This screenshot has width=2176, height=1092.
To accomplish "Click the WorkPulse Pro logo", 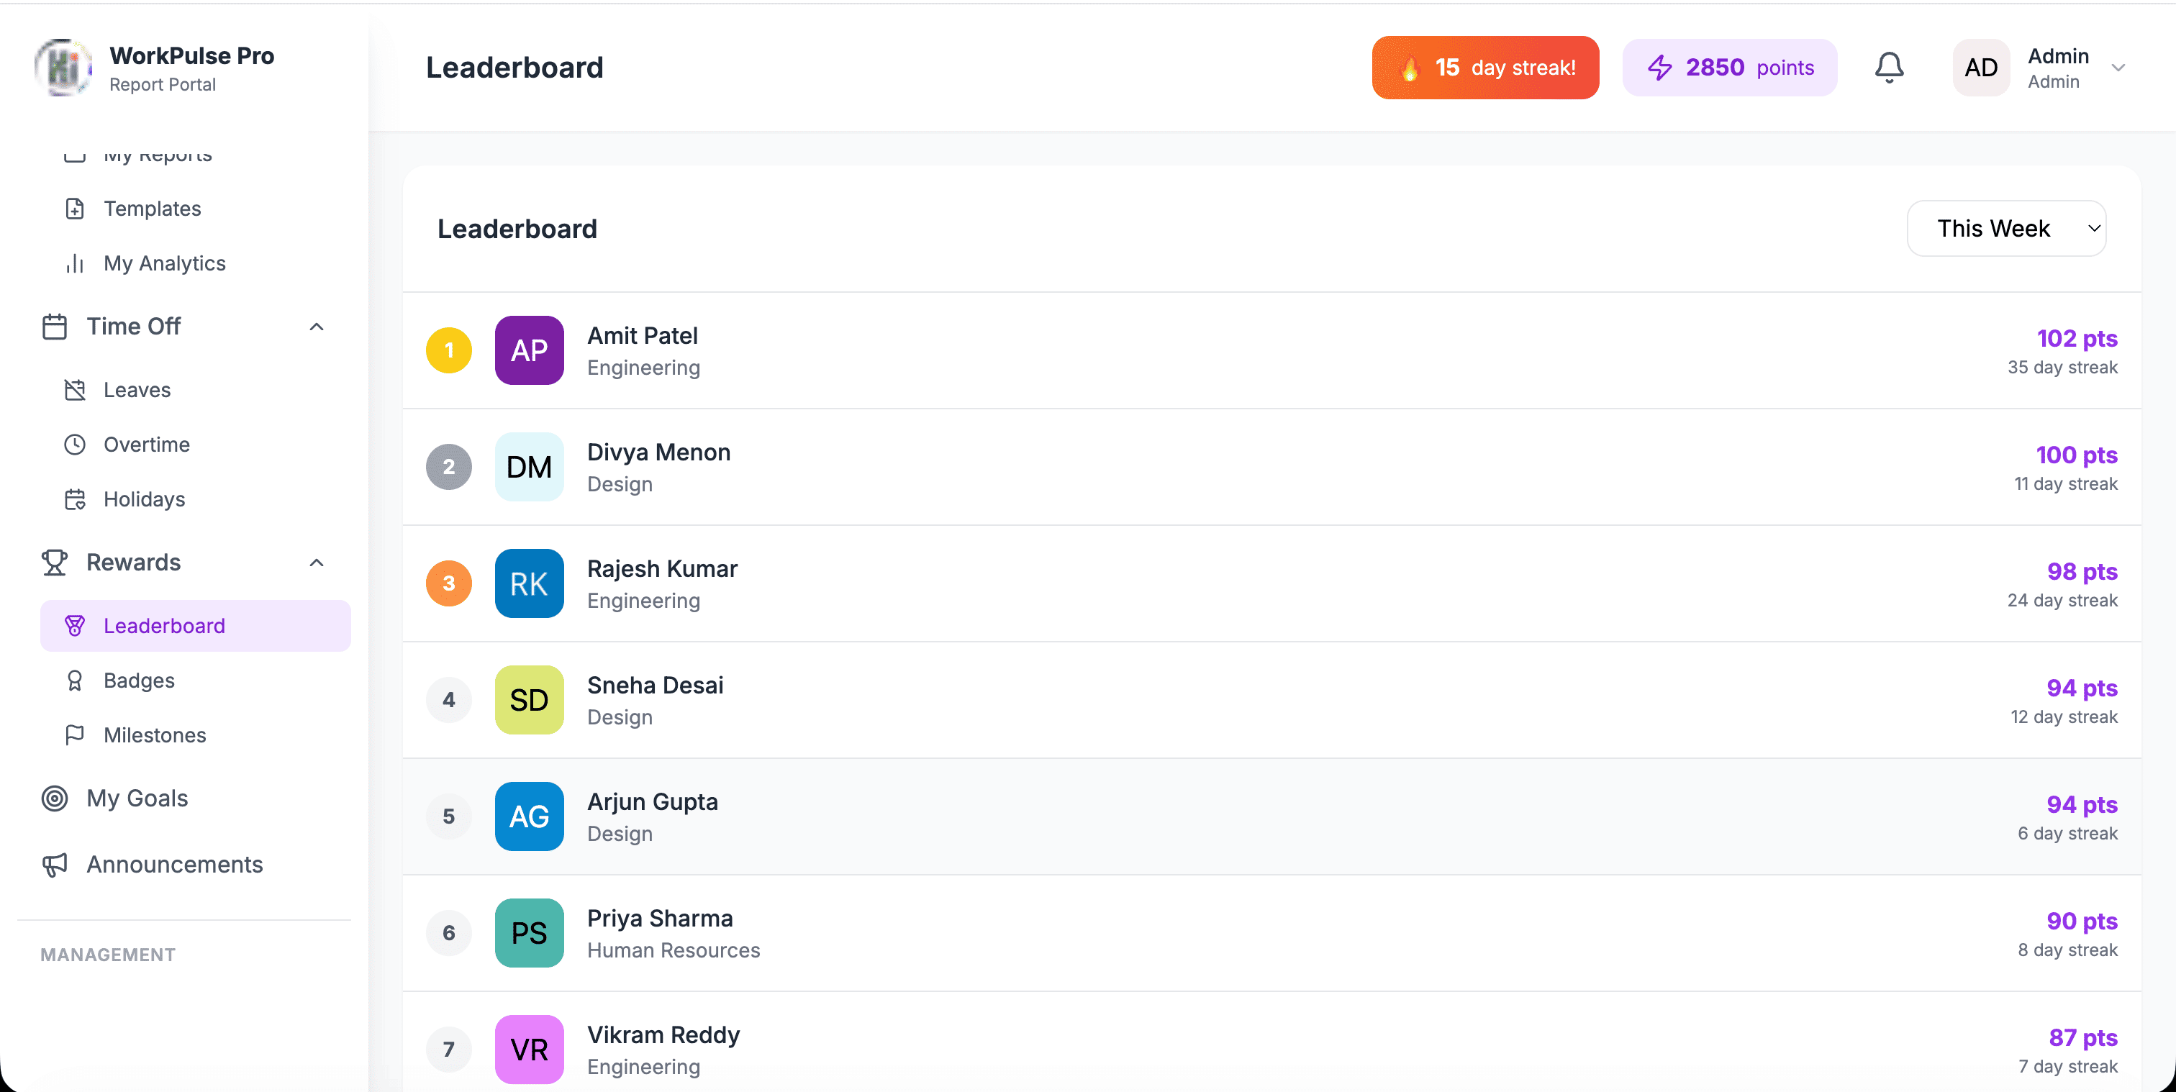I will pos(63,68).
